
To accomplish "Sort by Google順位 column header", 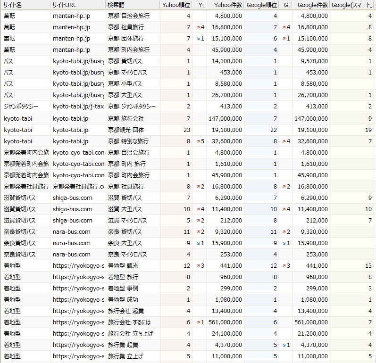I will click(x=262, y=5).
